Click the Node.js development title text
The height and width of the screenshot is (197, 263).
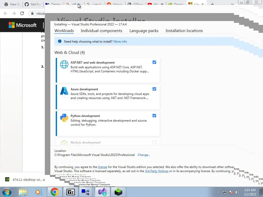(x=86, y=143)
